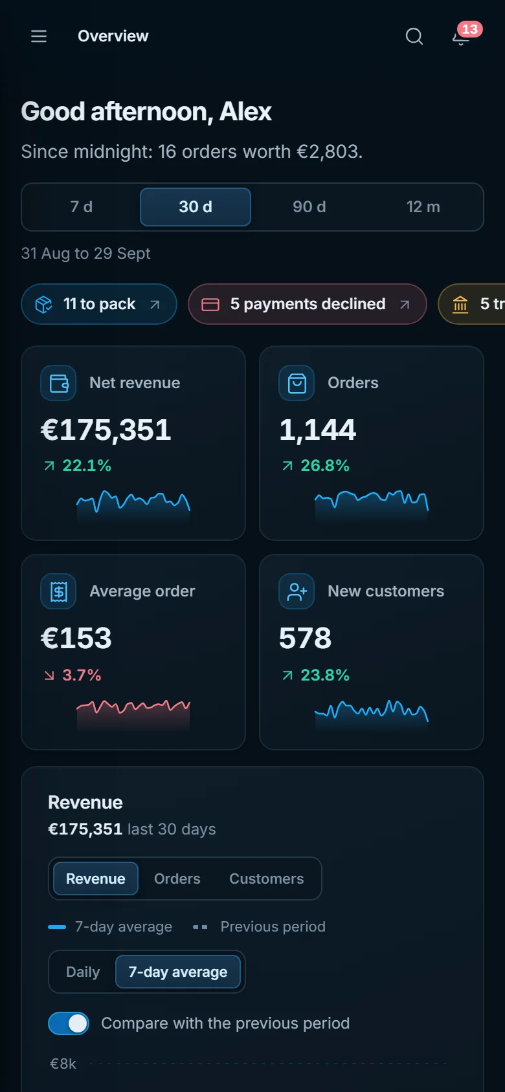Click the €175,351 last 30 days subtitle

132,829
